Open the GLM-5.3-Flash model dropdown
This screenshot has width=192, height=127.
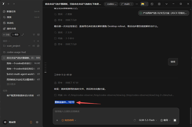[148, 120]
